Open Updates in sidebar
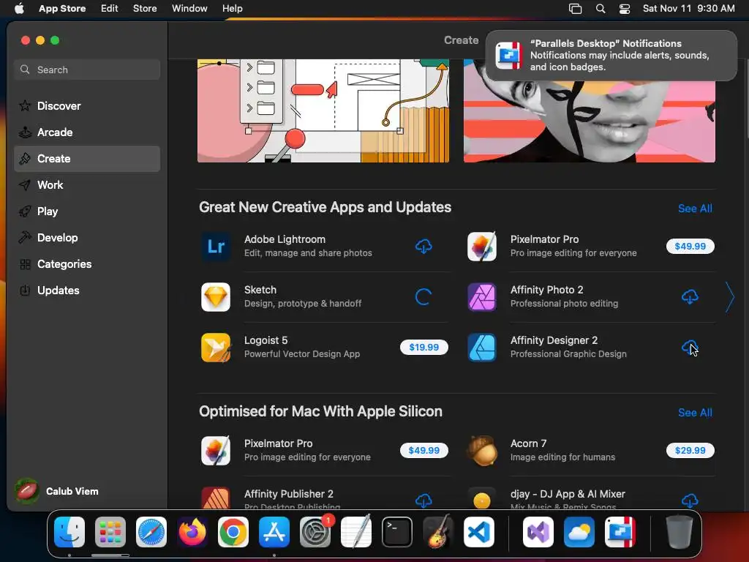 click(x=87, y=290)
